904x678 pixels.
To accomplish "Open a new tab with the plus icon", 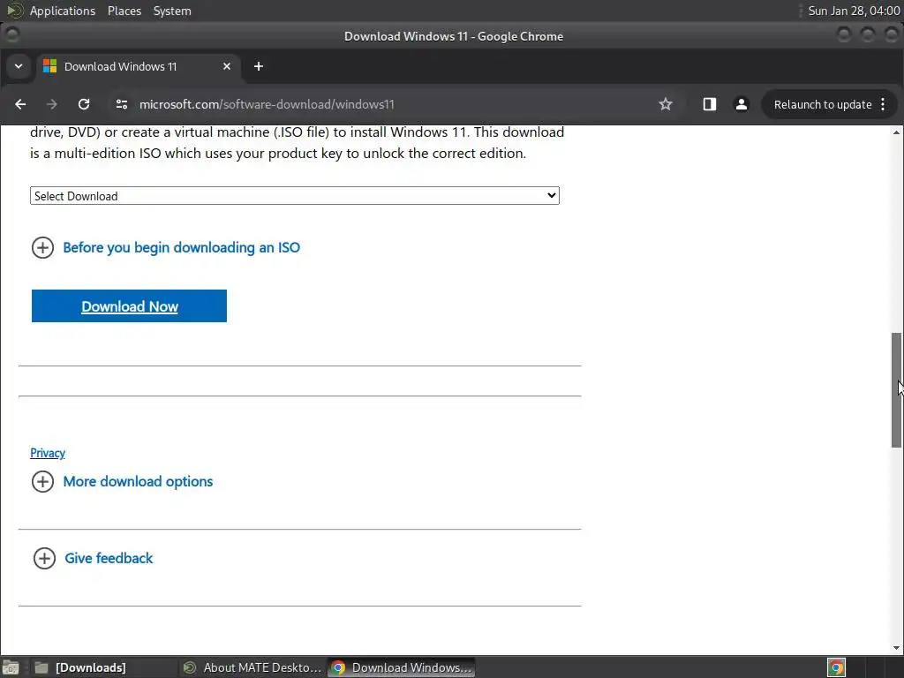I will click(259, 67).
